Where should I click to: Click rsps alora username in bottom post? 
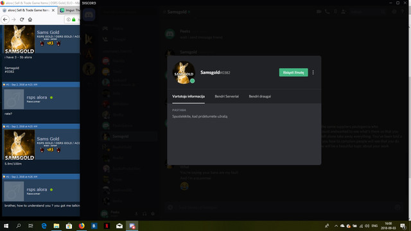(37, 189)
